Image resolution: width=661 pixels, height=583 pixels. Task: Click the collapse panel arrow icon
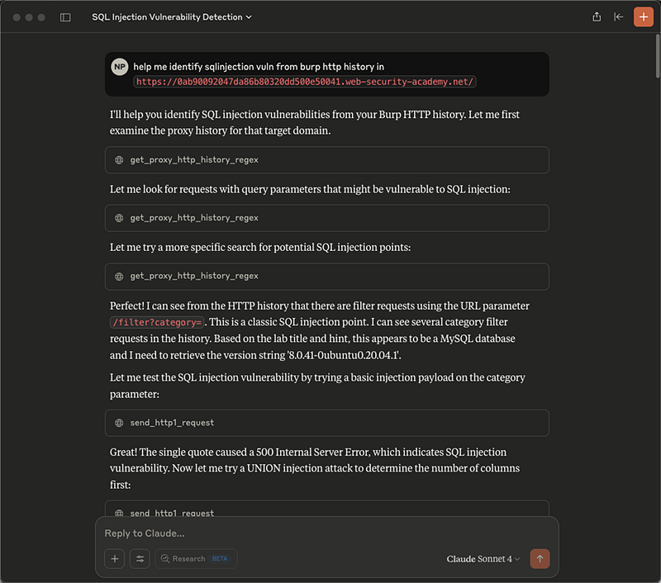tap(618, 17)
